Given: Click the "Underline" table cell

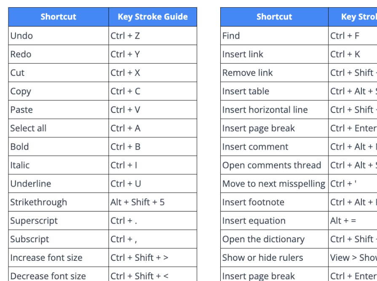Looking at the screenshot, I should point(58,184).
